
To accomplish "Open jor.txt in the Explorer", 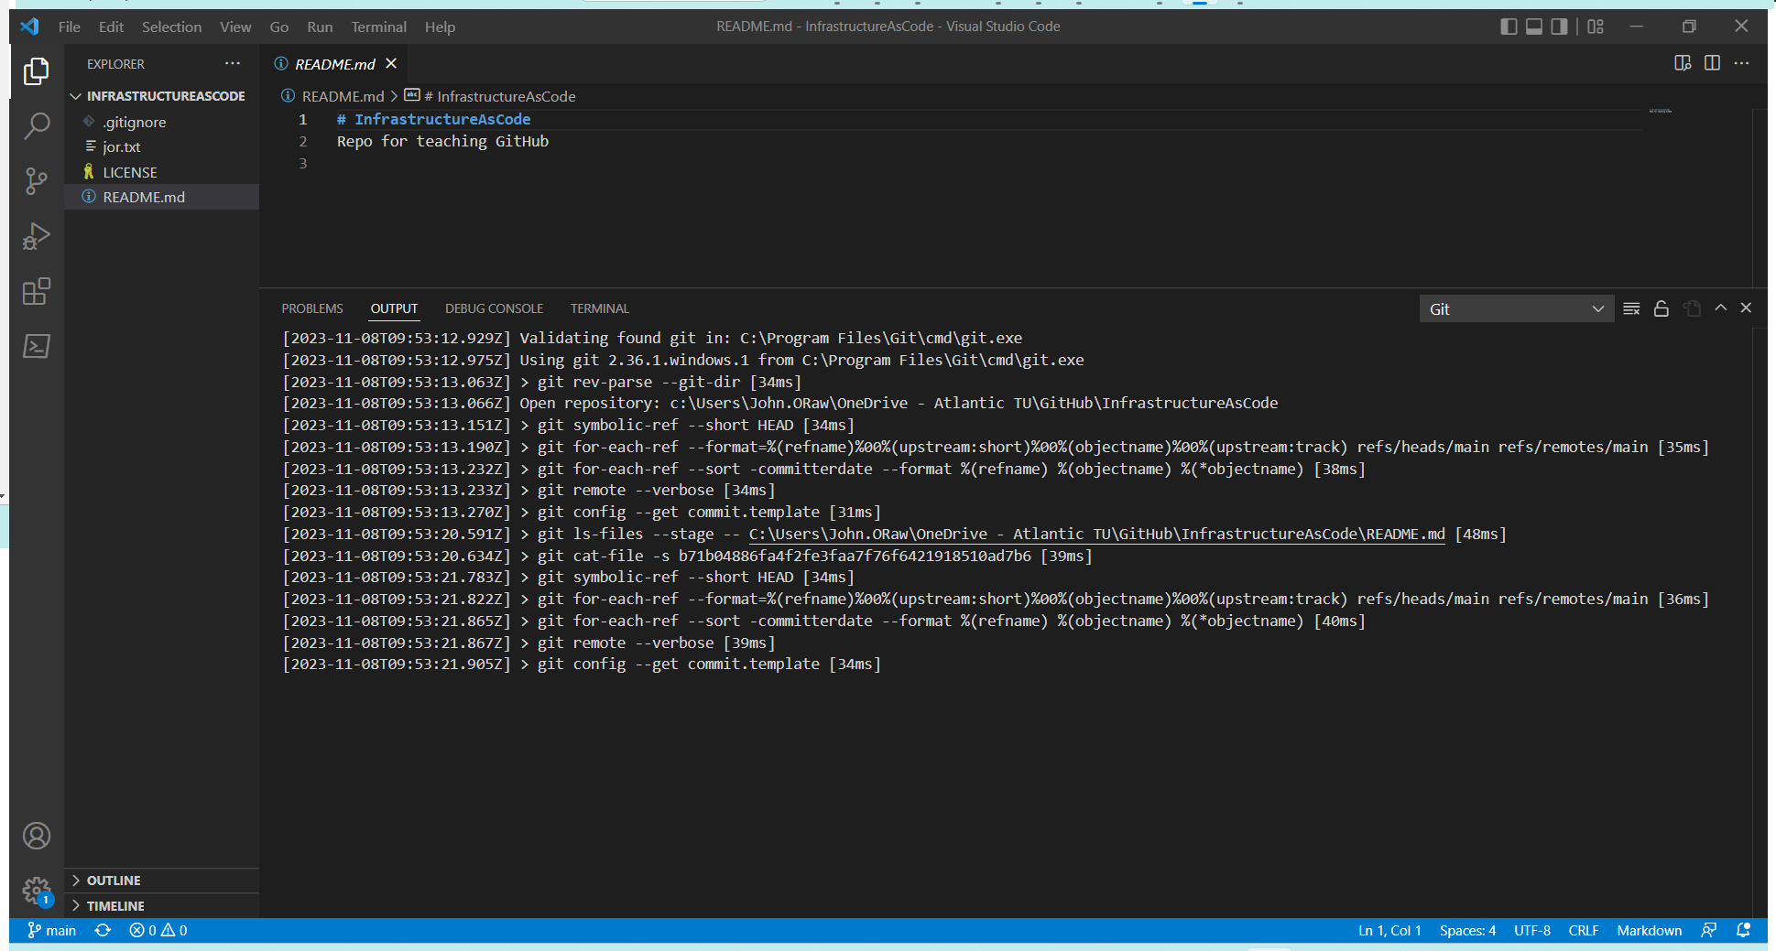I will [121, 146].
